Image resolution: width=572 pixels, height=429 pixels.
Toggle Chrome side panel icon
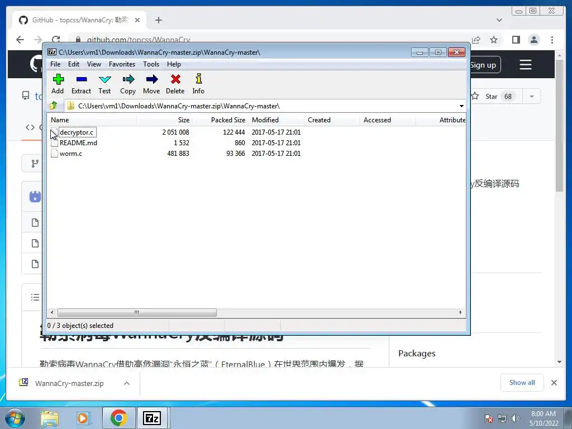pyautogui.click(x=516, y=40)
